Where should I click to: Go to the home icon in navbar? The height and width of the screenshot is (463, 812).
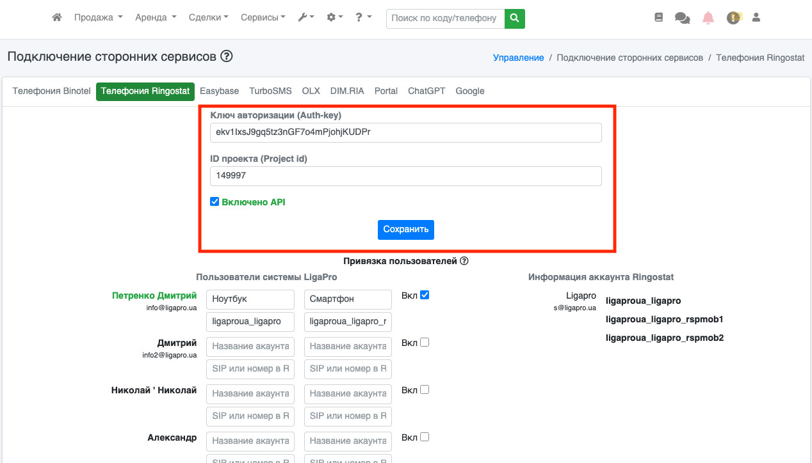pyautogui.click(x=57, y=18)
